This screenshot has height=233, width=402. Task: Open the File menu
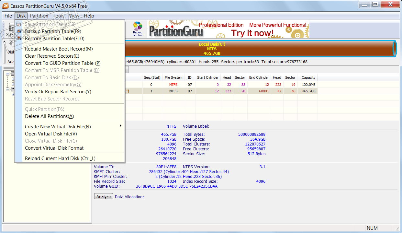coord(8,16)
